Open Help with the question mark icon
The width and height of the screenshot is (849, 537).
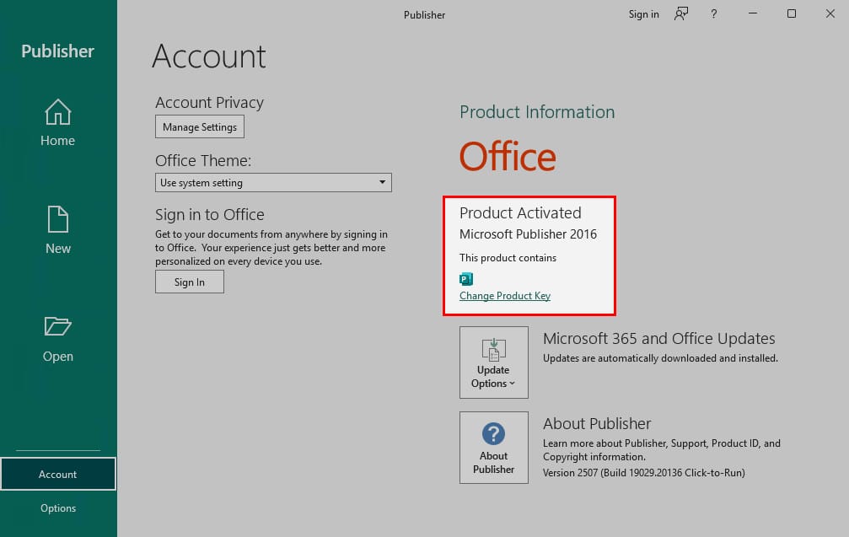pyautogui.click(x=713, y=14)
